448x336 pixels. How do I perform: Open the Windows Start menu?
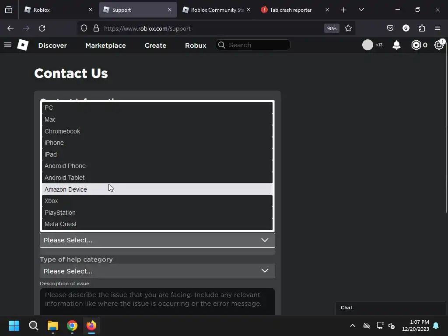[x=14, y=325]
